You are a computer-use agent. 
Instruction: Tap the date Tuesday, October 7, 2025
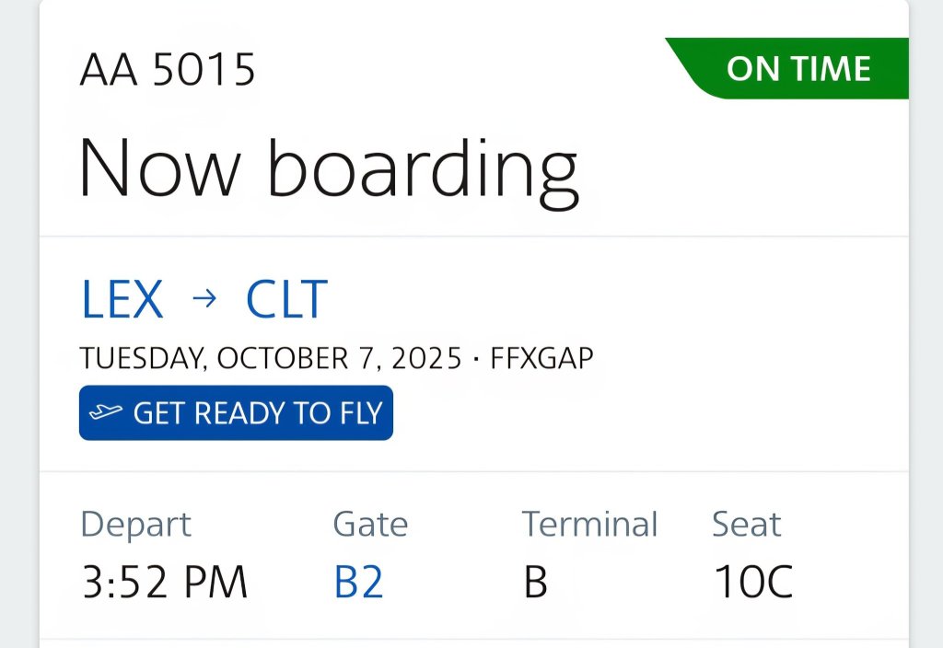(271, 359)
